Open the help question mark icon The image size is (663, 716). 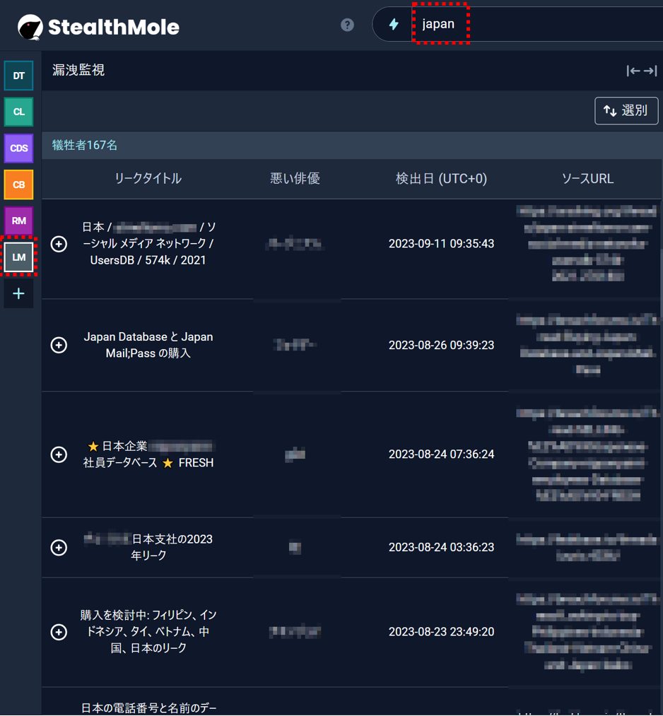[x=347, y=25]
